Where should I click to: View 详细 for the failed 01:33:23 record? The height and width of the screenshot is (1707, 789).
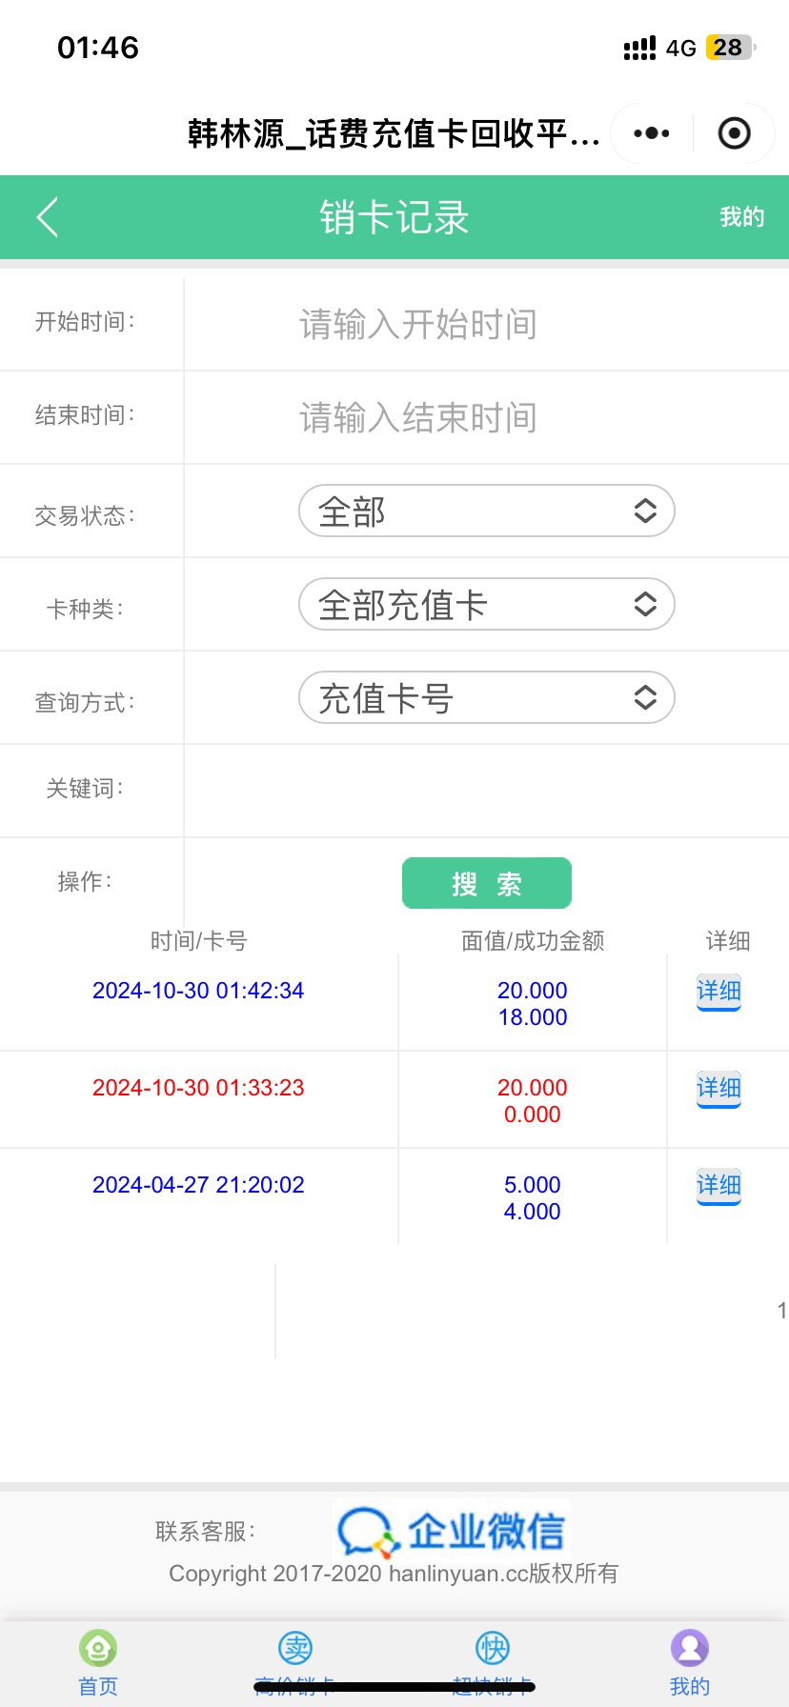pos(718,1089)
